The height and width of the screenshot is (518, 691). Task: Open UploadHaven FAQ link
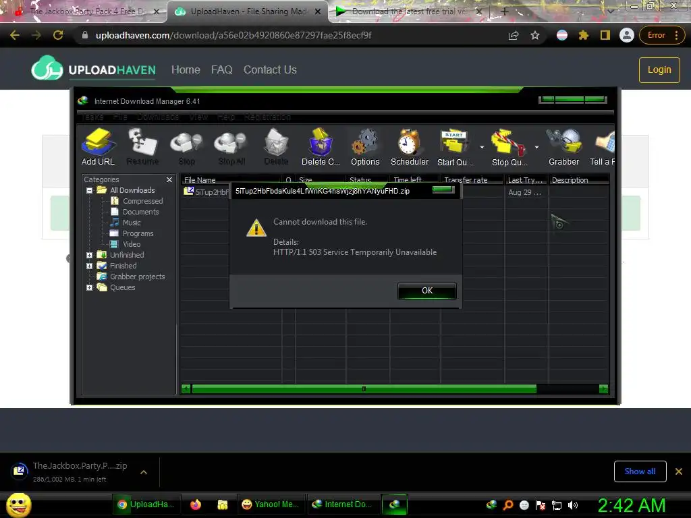point(221,69)
